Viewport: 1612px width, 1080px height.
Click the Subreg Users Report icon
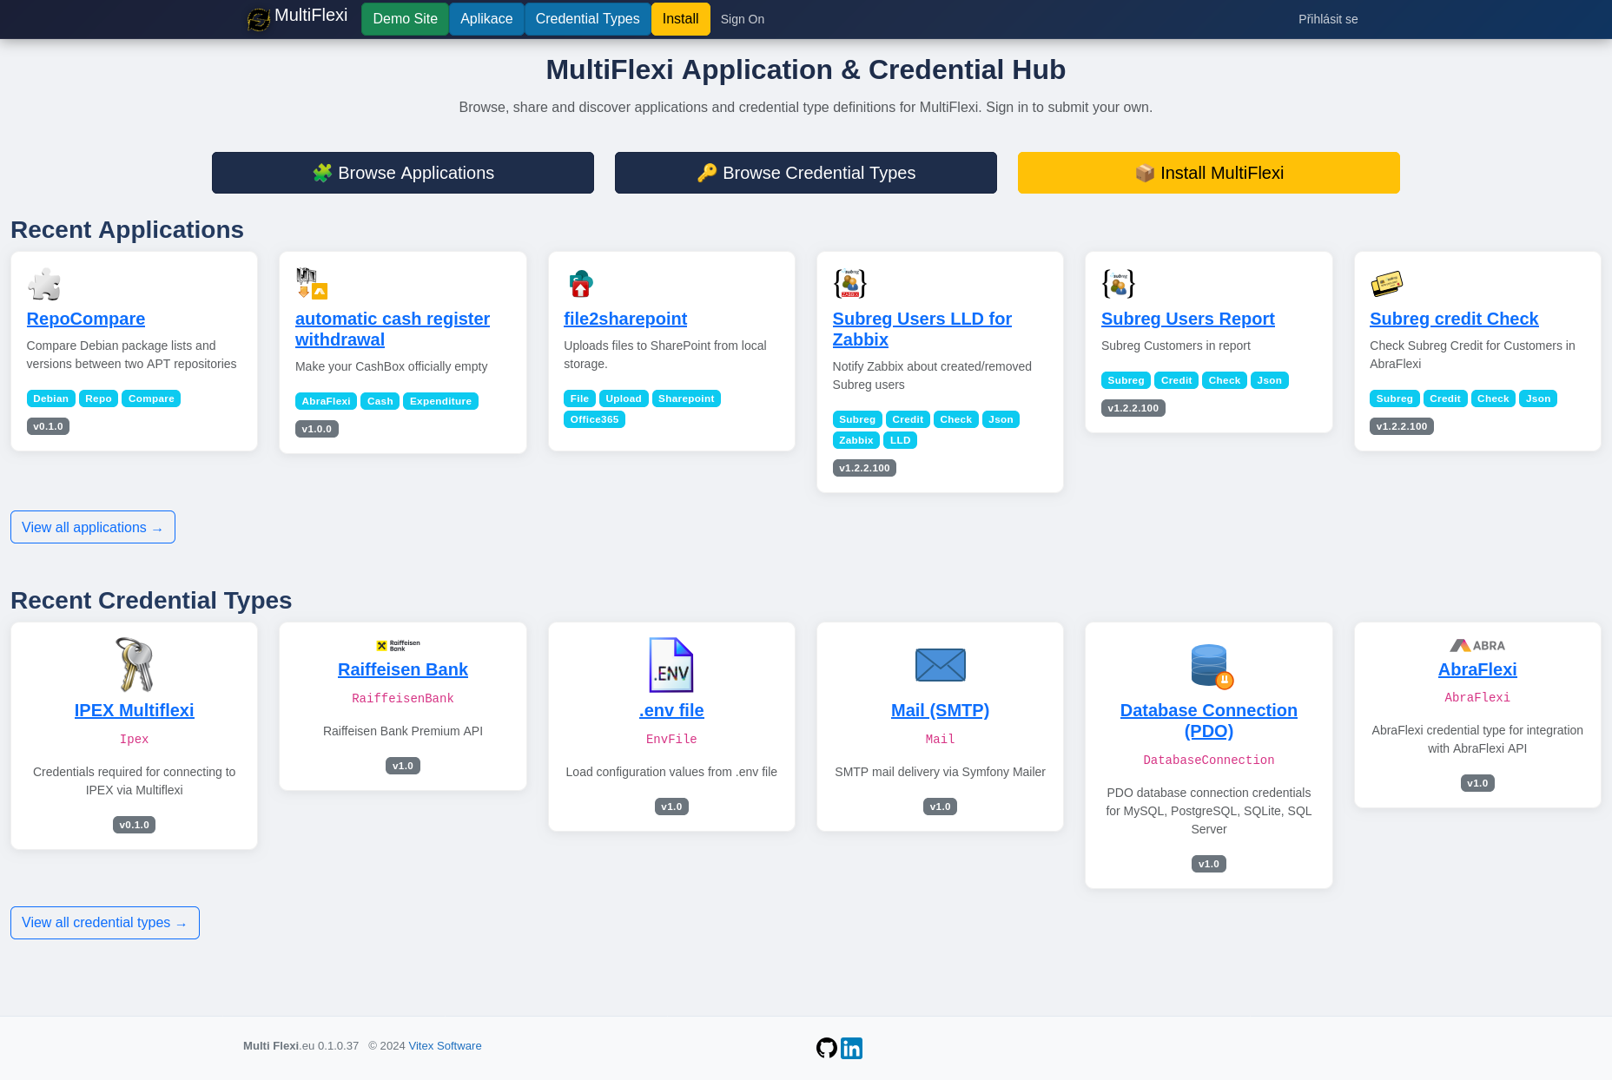point(1118,284)
